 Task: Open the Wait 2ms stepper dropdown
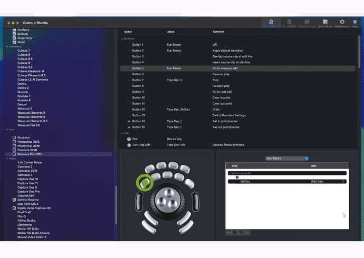pos(344,181)
